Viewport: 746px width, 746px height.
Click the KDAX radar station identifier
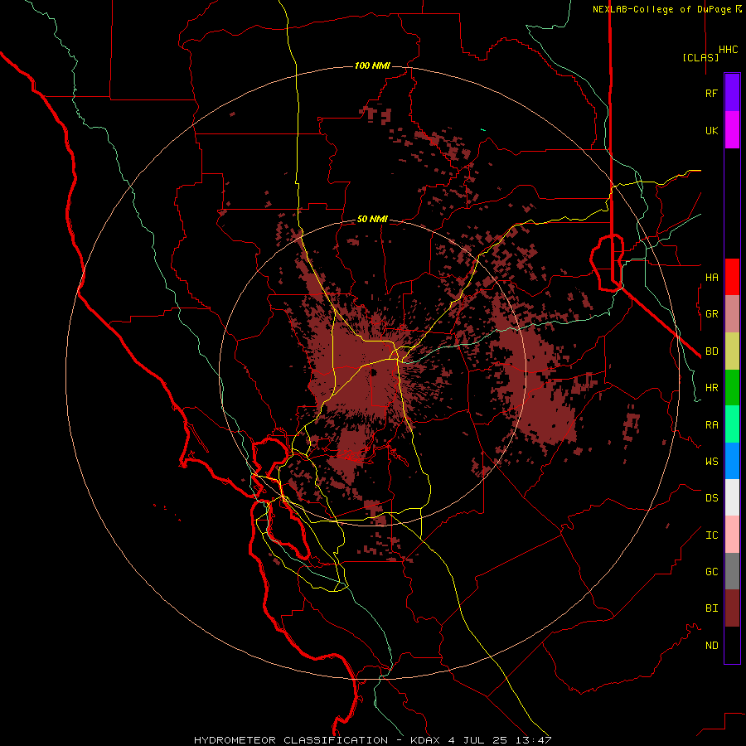(426, 740)
